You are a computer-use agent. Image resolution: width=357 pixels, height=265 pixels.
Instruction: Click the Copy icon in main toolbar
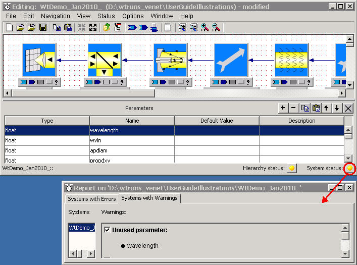click(57, 28)
